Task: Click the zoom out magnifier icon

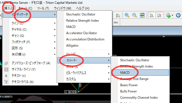Action: click(135, 15)
